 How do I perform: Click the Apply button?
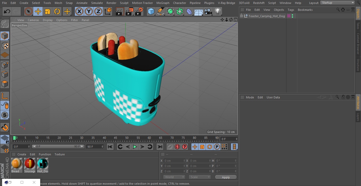point(226,177)
